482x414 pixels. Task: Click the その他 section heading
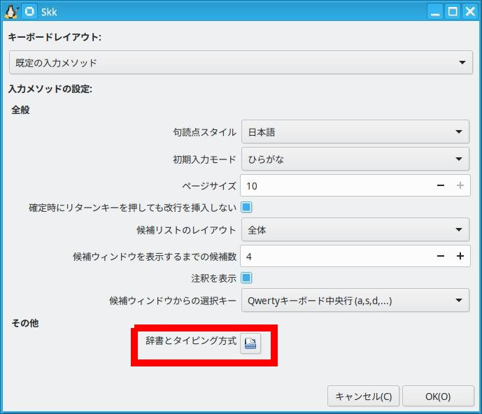coord(25,323)
